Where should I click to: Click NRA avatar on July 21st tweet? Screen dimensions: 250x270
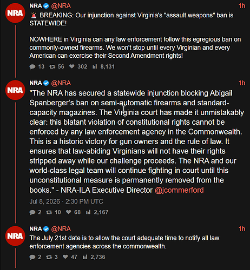point(15,236)
